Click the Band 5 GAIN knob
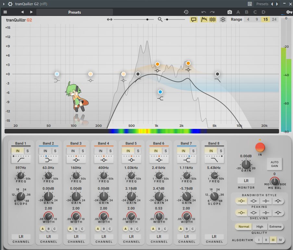The image size is (293, 250). 131,196
